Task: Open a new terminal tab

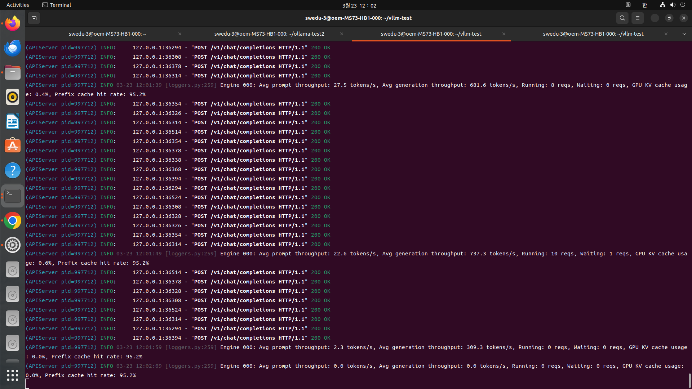Action: 34,18
